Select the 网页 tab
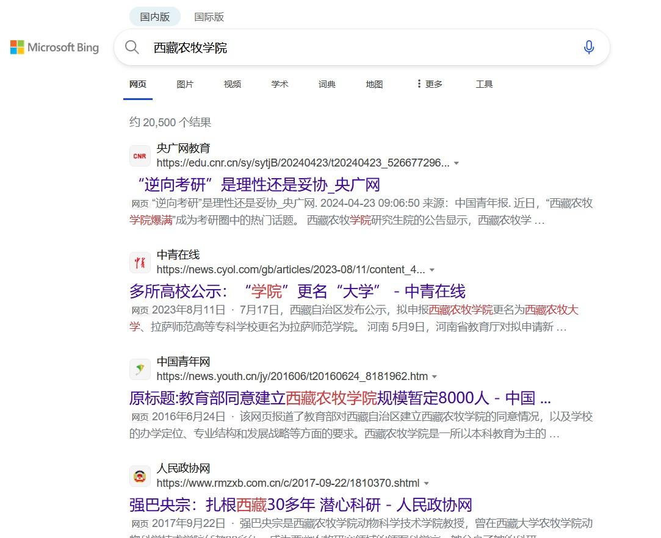 pos(138,84)
